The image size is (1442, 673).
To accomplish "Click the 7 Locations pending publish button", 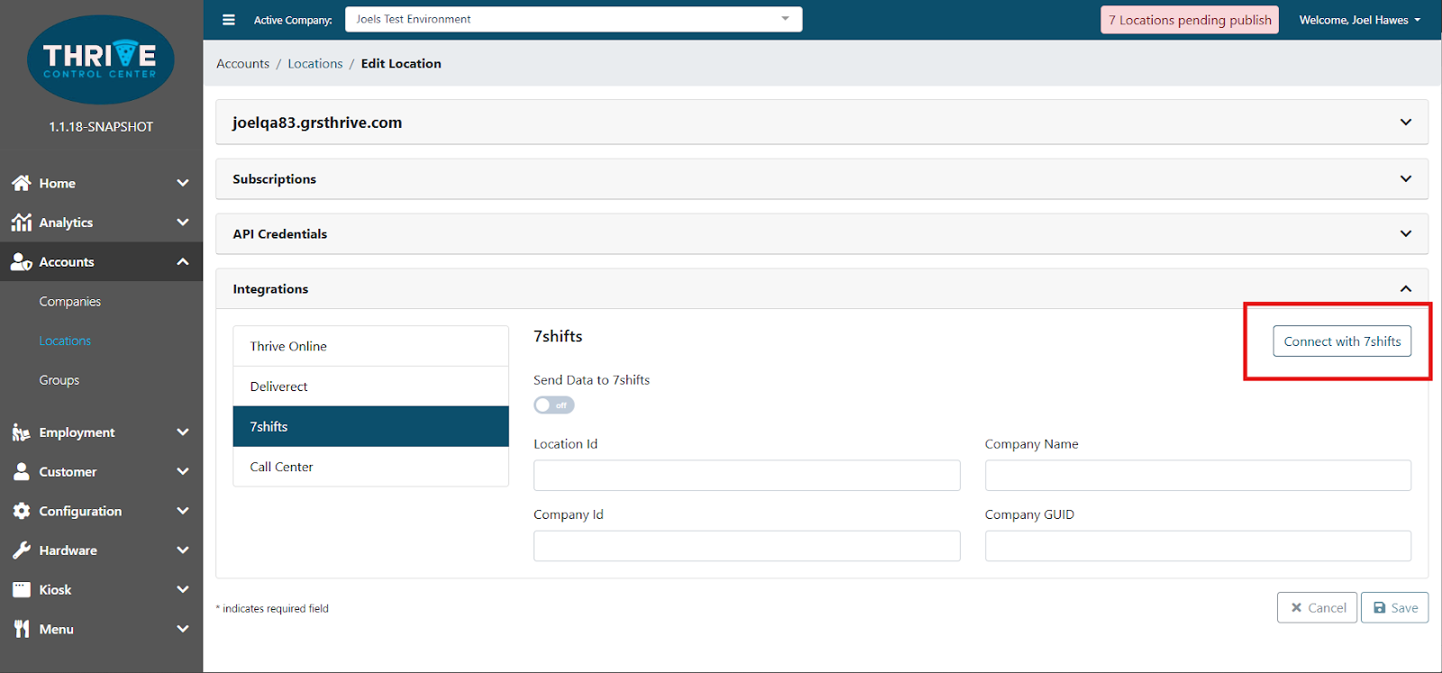I will (1190, 20).
